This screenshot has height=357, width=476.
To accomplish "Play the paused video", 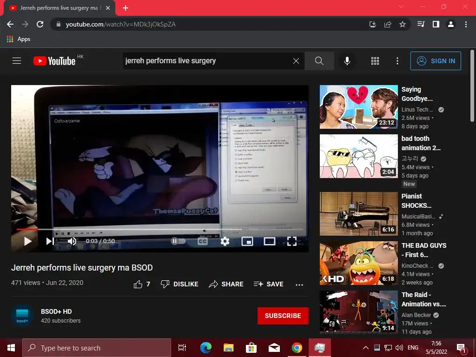I will coord(27,241).
